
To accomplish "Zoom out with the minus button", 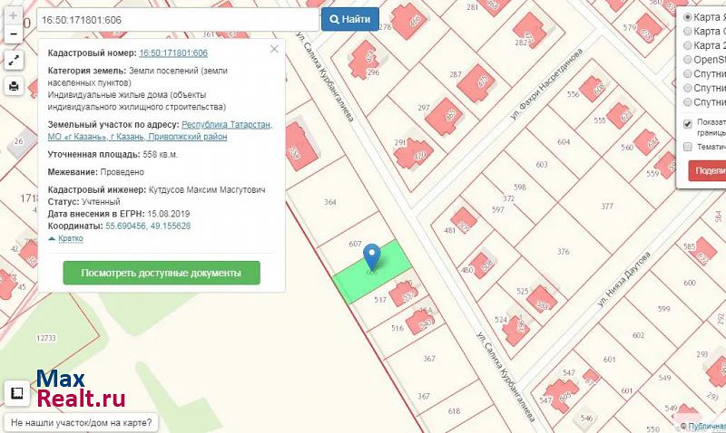I will [x=14, y=35].
